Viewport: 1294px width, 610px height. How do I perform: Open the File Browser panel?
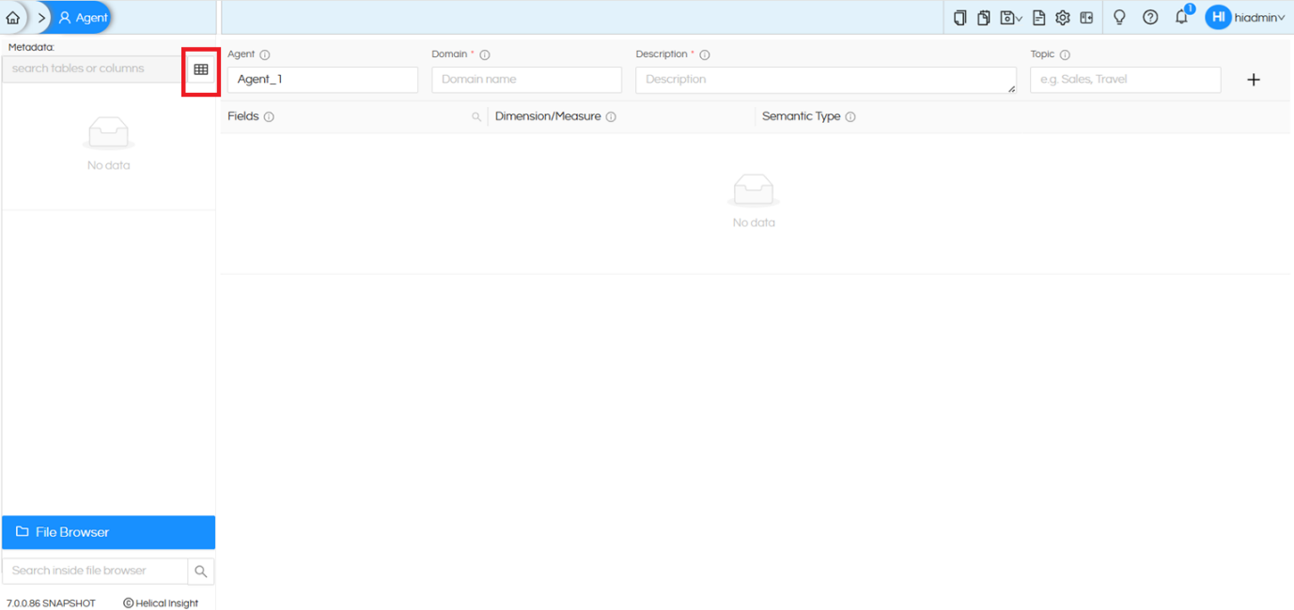tap(109, 532)
